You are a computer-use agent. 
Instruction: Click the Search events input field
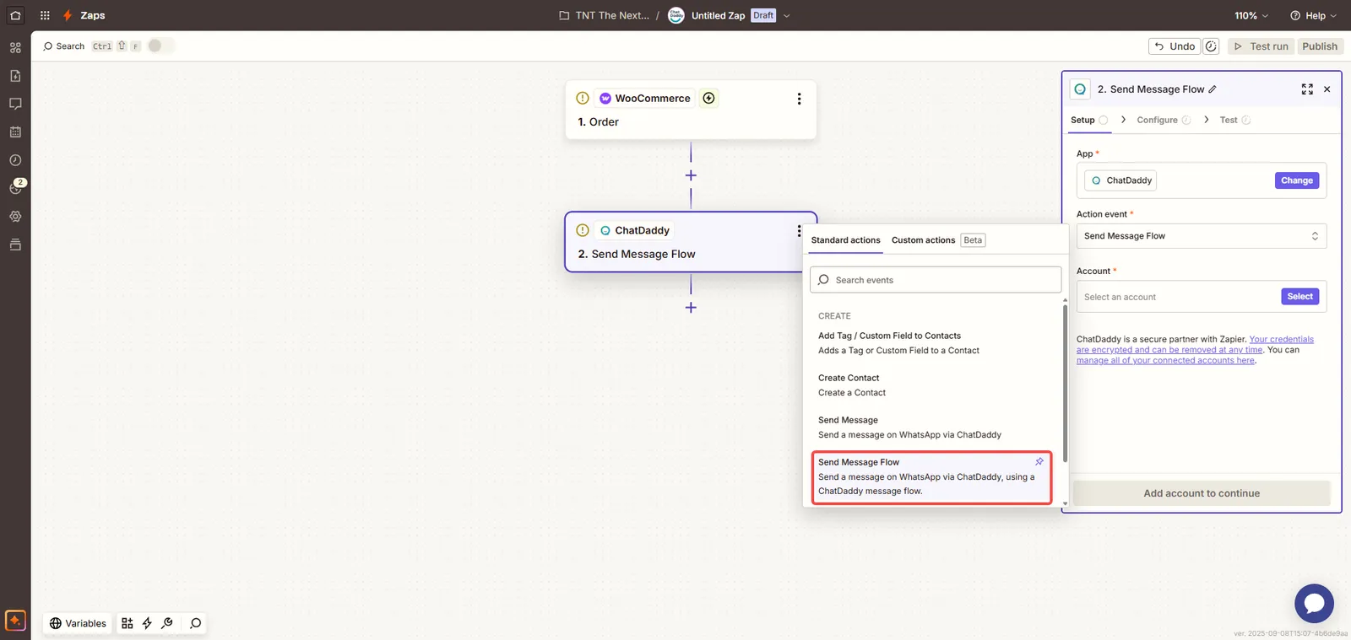pos(936,280)
